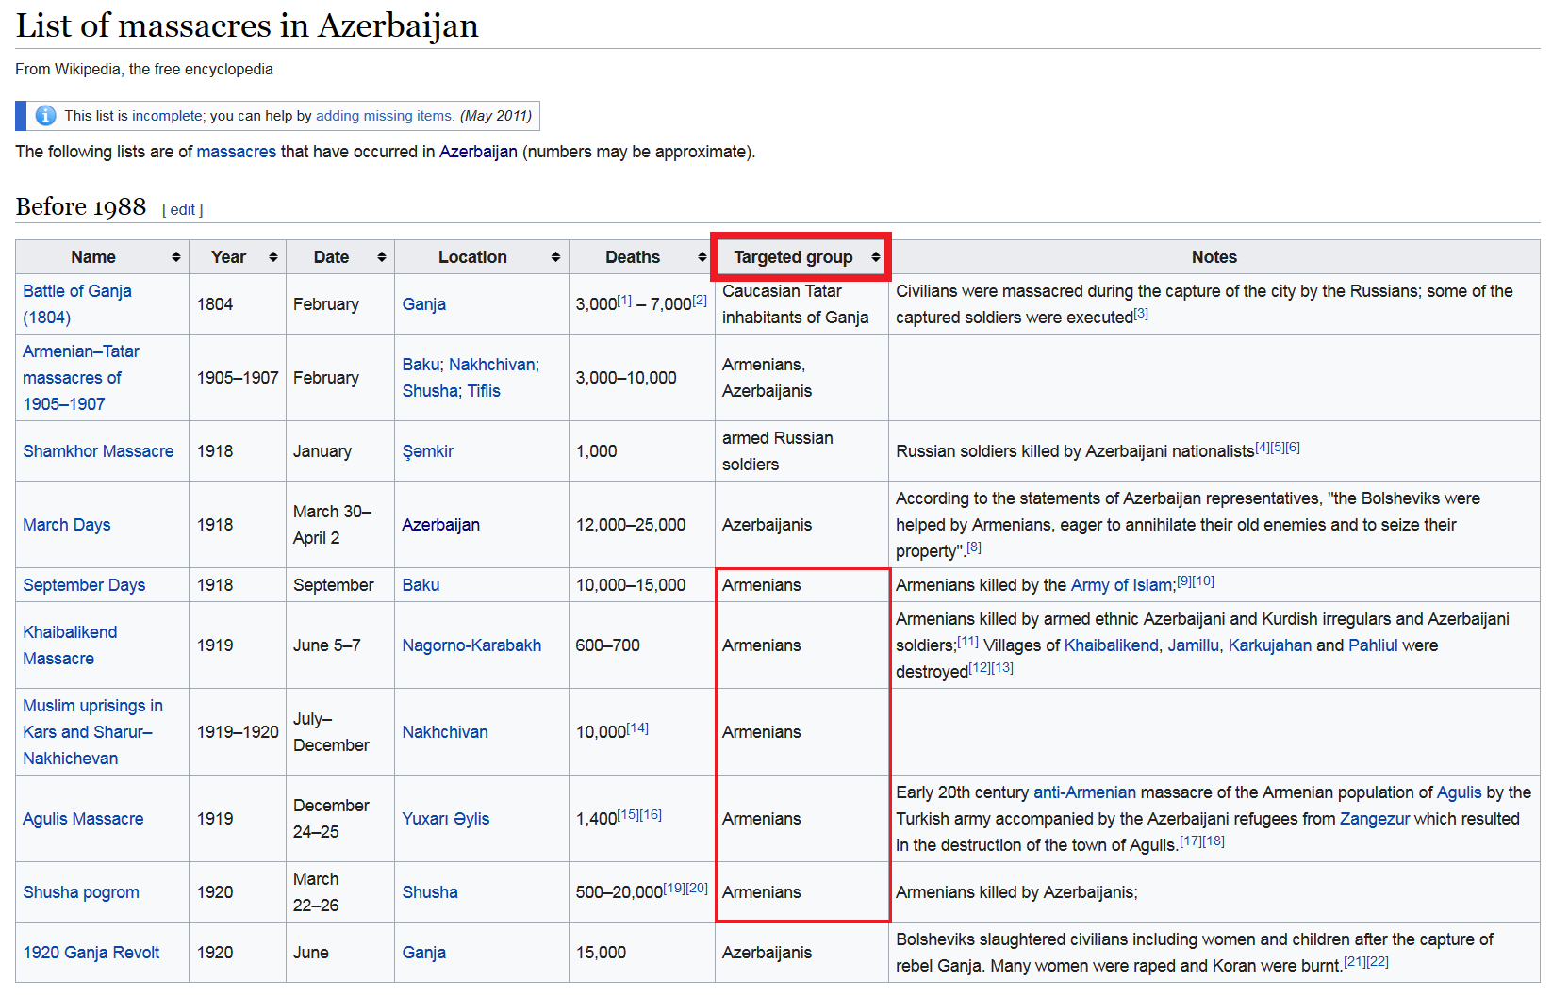The width and height of the screenshot is (1552, 996).
Task: Click citation [14] after 10,000 deaths
Action: pos(637,727)
